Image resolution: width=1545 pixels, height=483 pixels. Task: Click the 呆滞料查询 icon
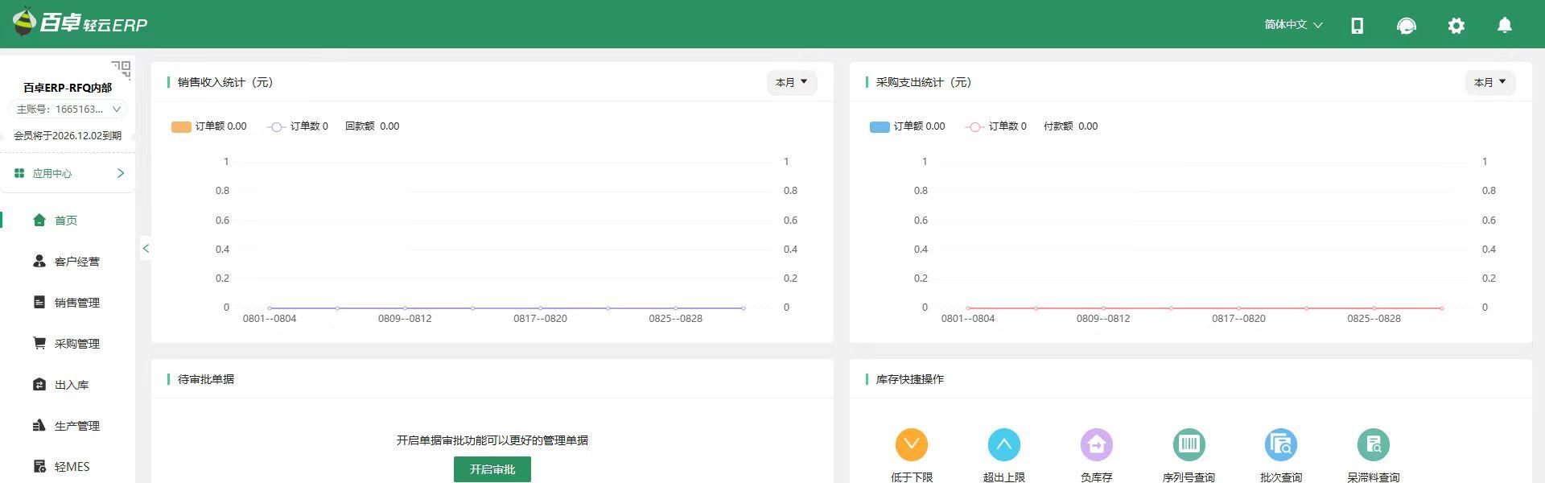(x=1373, y=444)
